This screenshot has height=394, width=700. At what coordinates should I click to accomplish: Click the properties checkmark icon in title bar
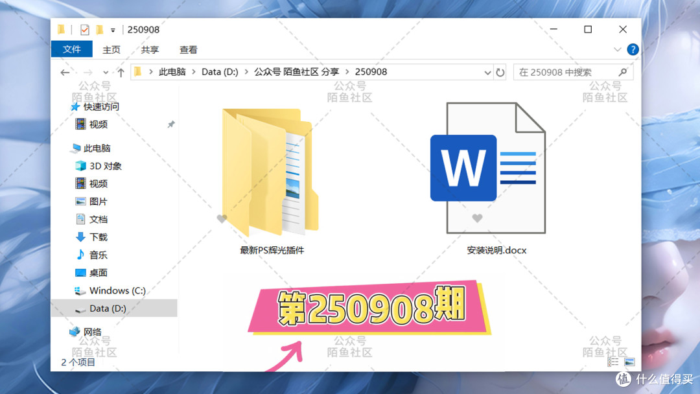click(84, 30)
